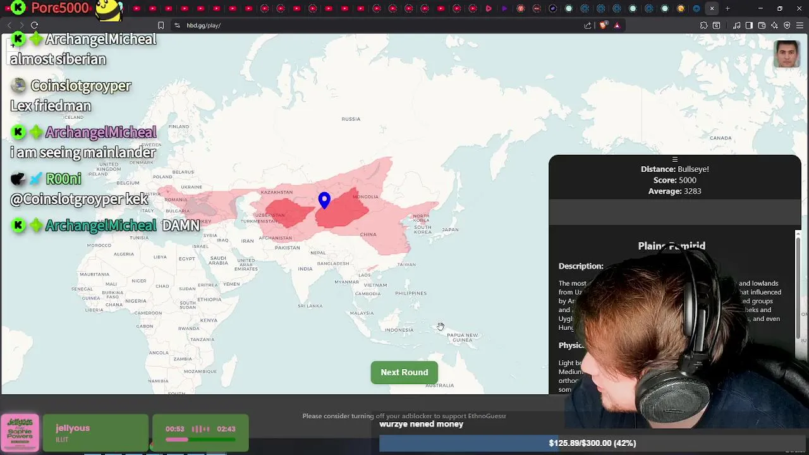This screenshot has width=809, height=455.
Task: Switch to the dark purple-circle tab
Action: pyautogui.click(x=552, y=9)
